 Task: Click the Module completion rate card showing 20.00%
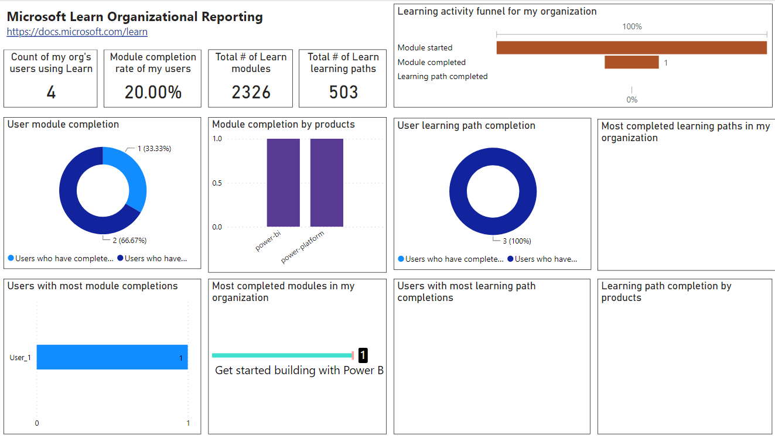pos(152,78)
